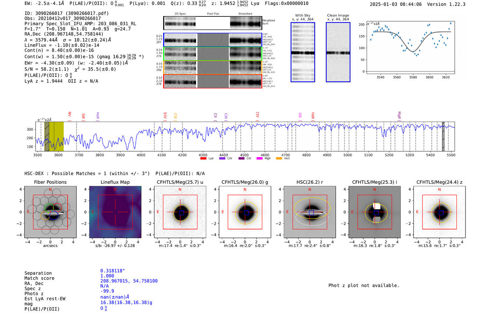Click the Match score value 1.000
490x333 pixels.
(107, 276)
